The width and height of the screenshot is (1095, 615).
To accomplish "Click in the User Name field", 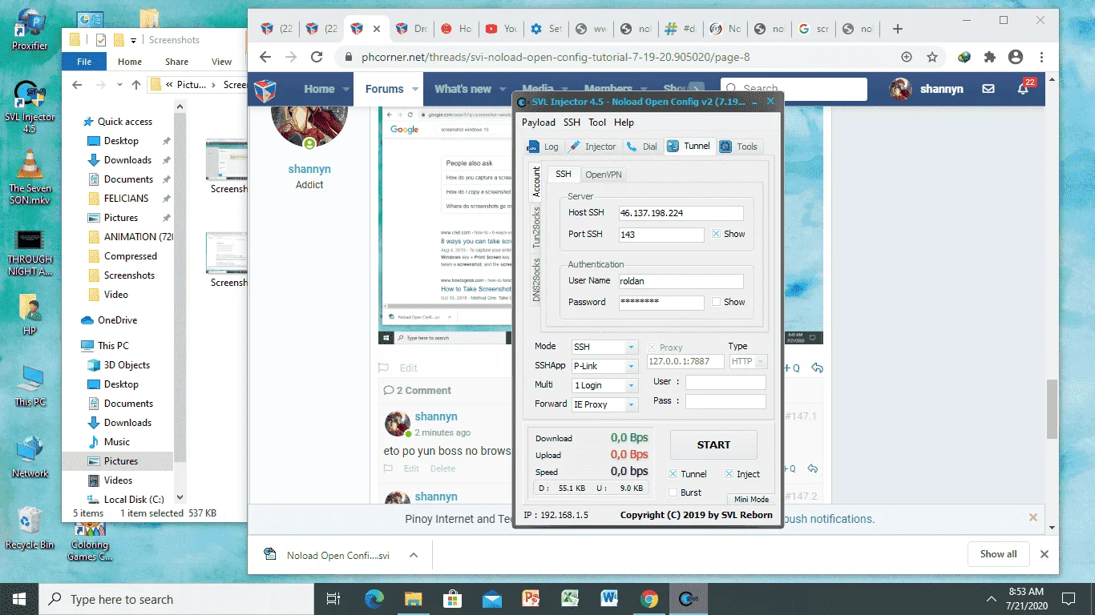I will point(681,281).
